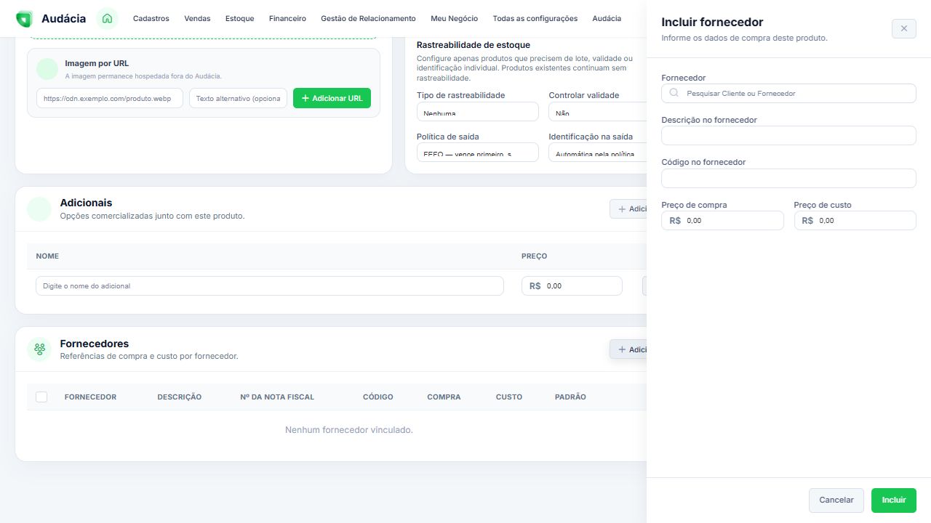931x523 pixels.
Task: Tick the select-all checkbox in Fornecedores table
Action: [x=41, y=397]
